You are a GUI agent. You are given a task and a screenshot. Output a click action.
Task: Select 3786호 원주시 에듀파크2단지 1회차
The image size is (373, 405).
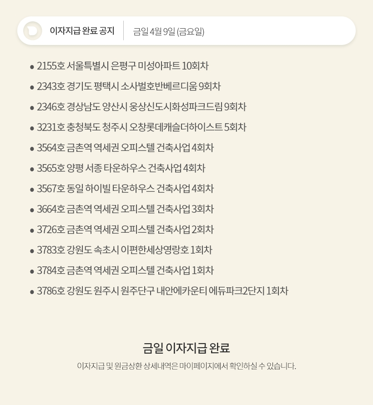click(162, 291)
